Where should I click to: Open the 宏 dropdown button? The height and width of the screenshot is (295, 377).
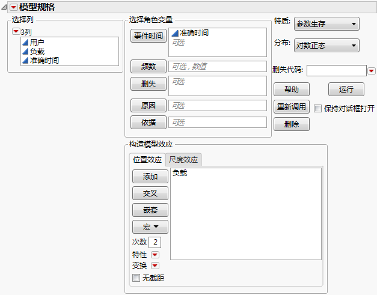[x=150, y=227]
